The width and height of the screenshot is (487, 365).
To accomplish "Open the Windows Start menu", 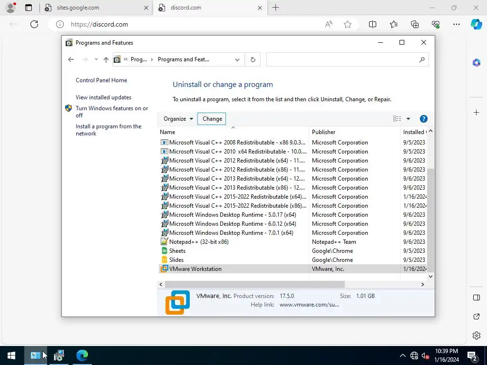I will [11, 355].
